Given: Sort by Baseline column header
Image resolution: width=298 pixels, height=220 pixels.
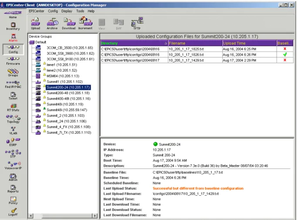Looking at the screenshot, I should click(284, 43).
